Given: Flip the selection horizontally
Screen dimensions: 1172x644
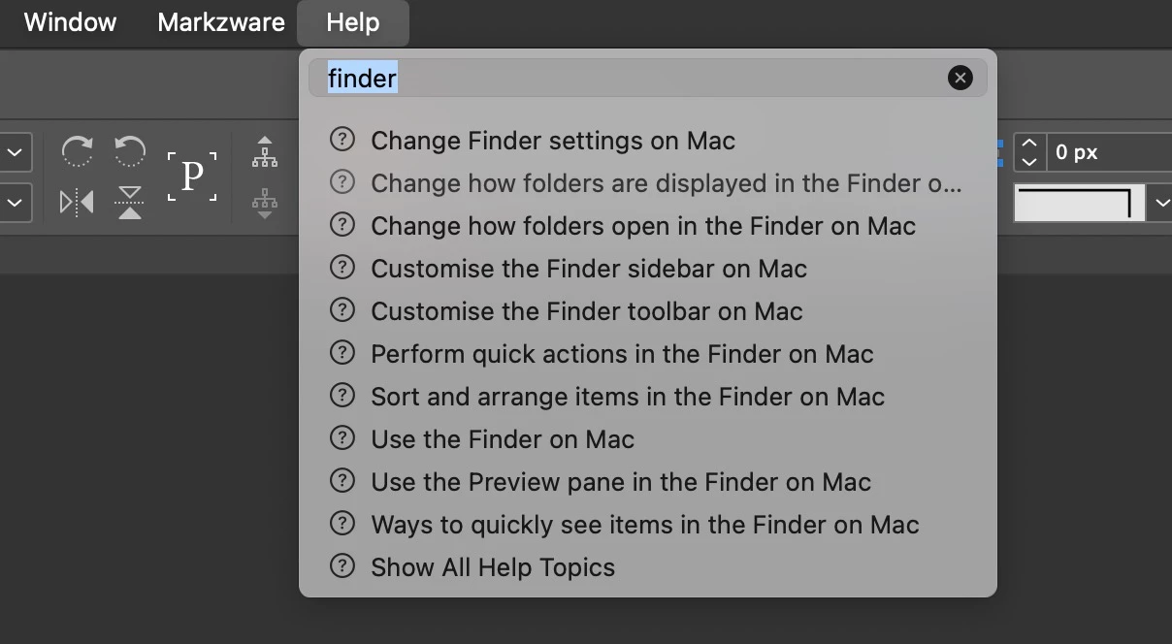Looking at the screenshot, I should (x=77, y=202).
